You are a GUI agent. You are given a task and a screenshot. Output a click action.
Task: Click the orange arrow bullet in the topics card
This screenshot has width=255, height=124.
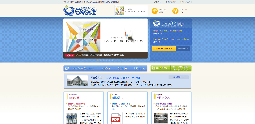point(154,103)
